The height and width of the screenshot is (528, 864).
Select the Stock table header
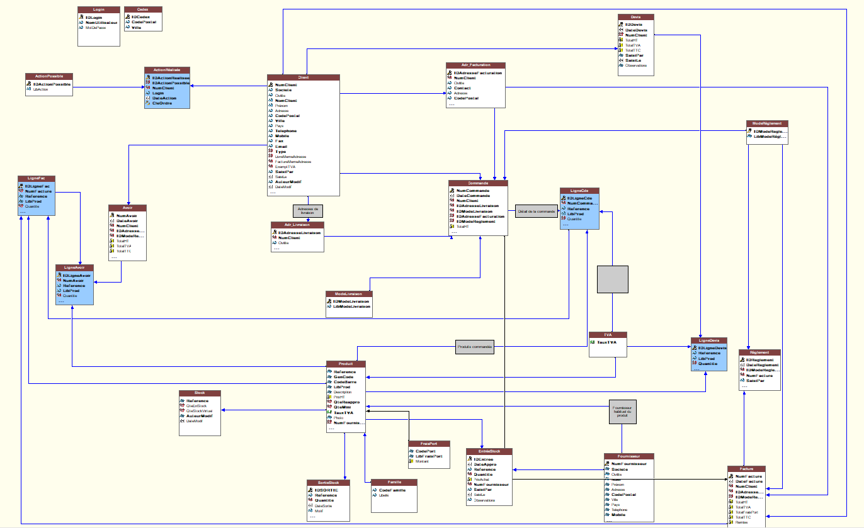coord(200,393)
